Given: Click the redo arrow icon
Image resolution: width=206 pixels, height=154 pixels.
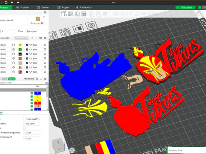Looking at the screenshot, I should point(18,2).
